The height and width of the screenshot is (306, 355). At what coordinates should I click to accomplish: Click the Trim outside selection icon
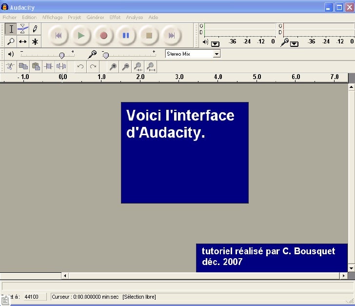click(48, 66)
